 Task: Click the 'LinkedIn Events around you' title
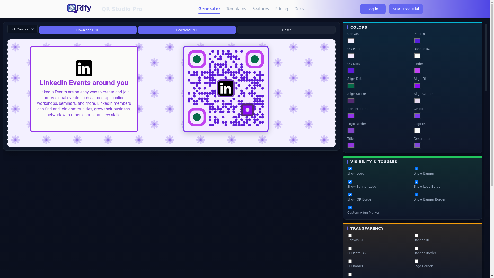(x=84, y=83)
